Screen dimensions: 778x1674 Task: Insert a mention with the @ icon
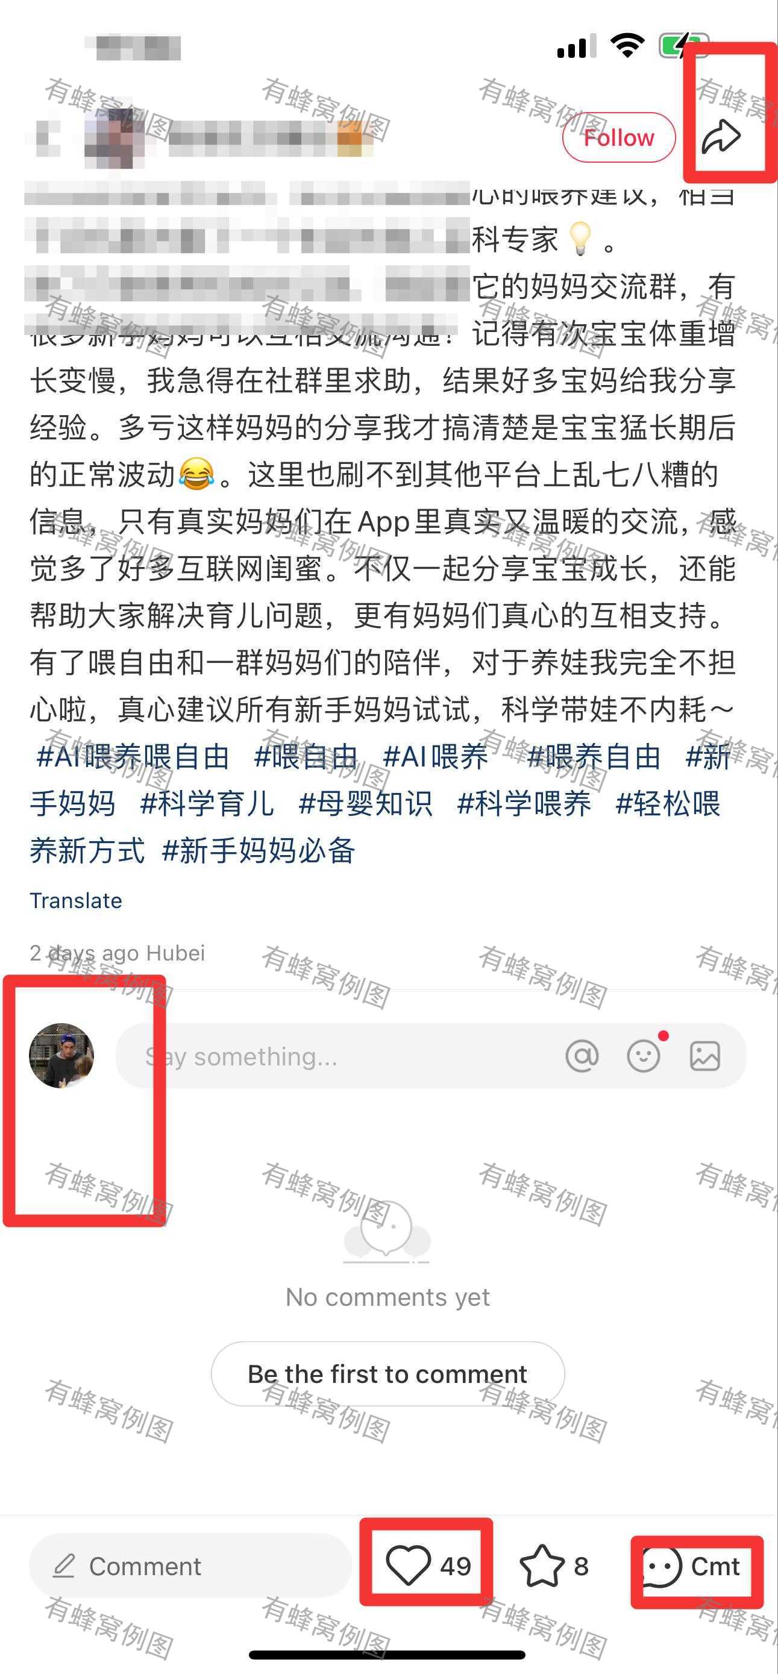click(x=582, y=1056)
